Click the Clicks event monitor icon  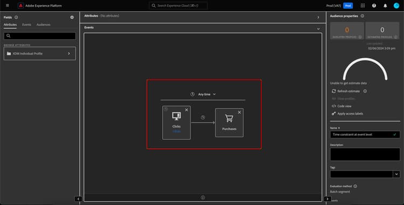pyautogui.click(x=177, y=116)
